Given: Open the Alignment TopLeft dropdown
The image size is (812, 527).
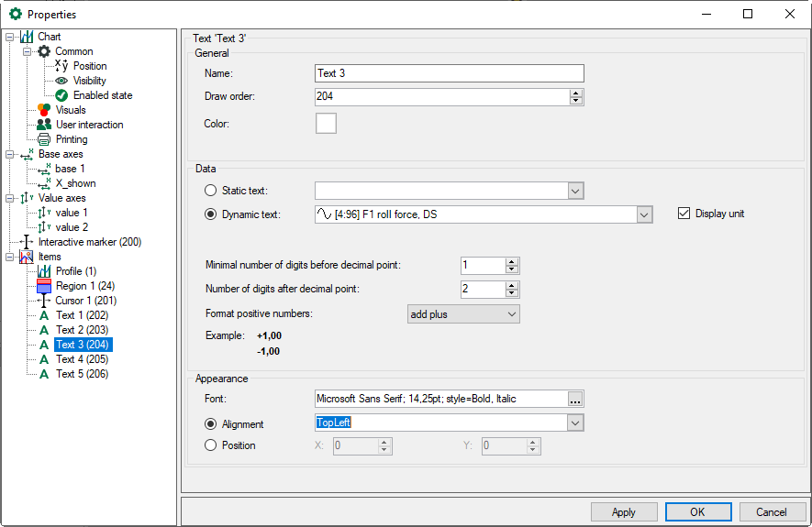Looking at the screenshot, I should pyautogui.click(x=575, y=423).
